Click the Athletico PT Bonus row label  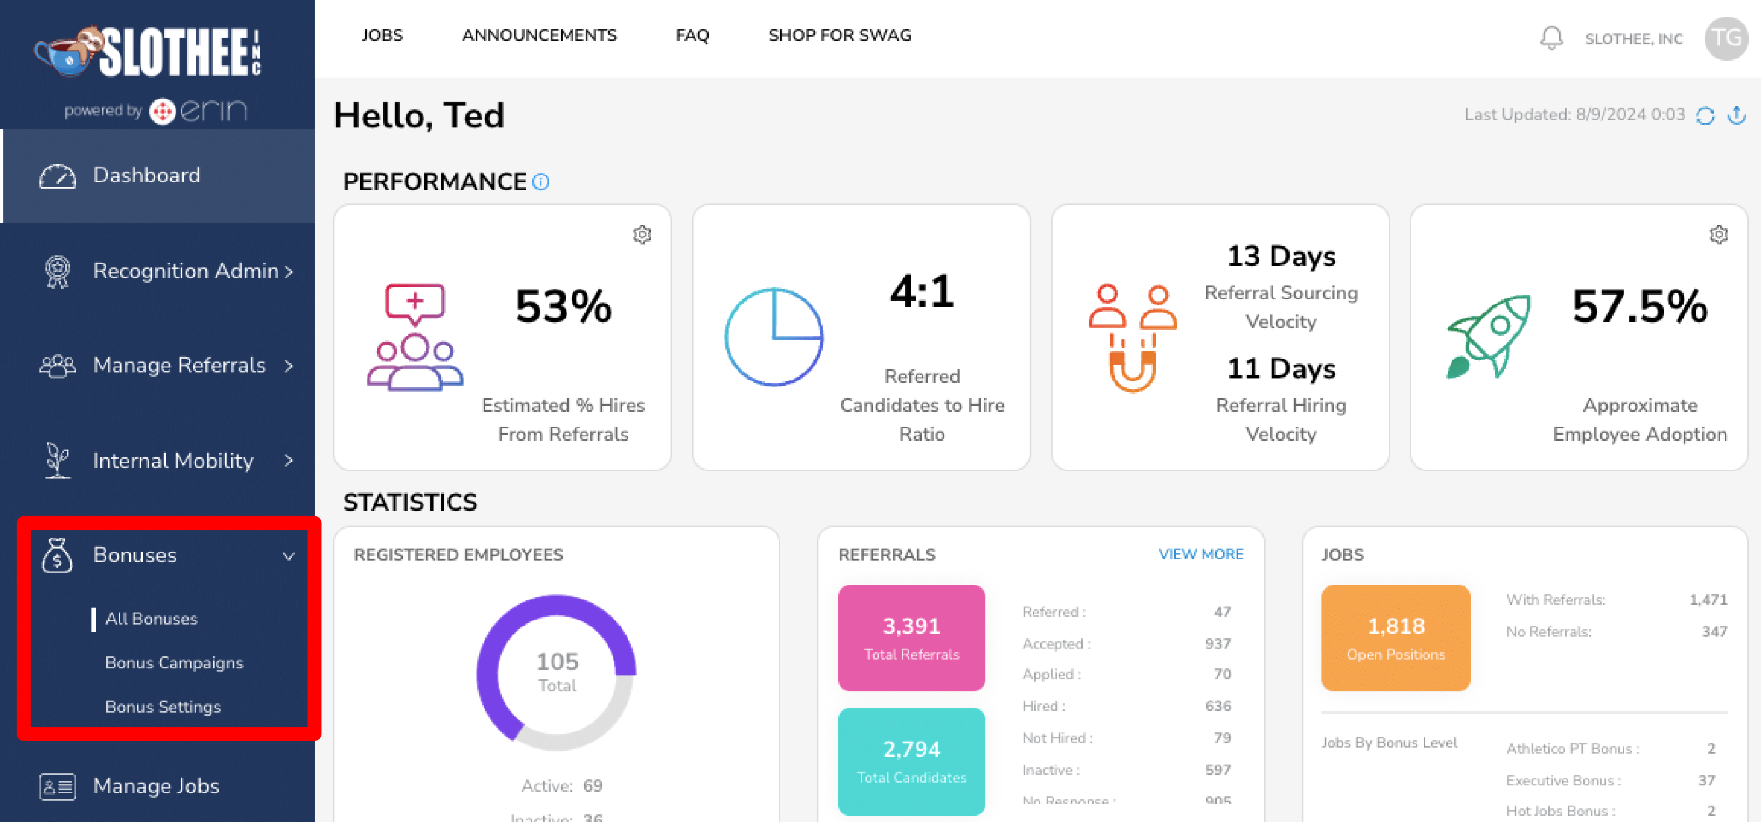point(1572,749)
